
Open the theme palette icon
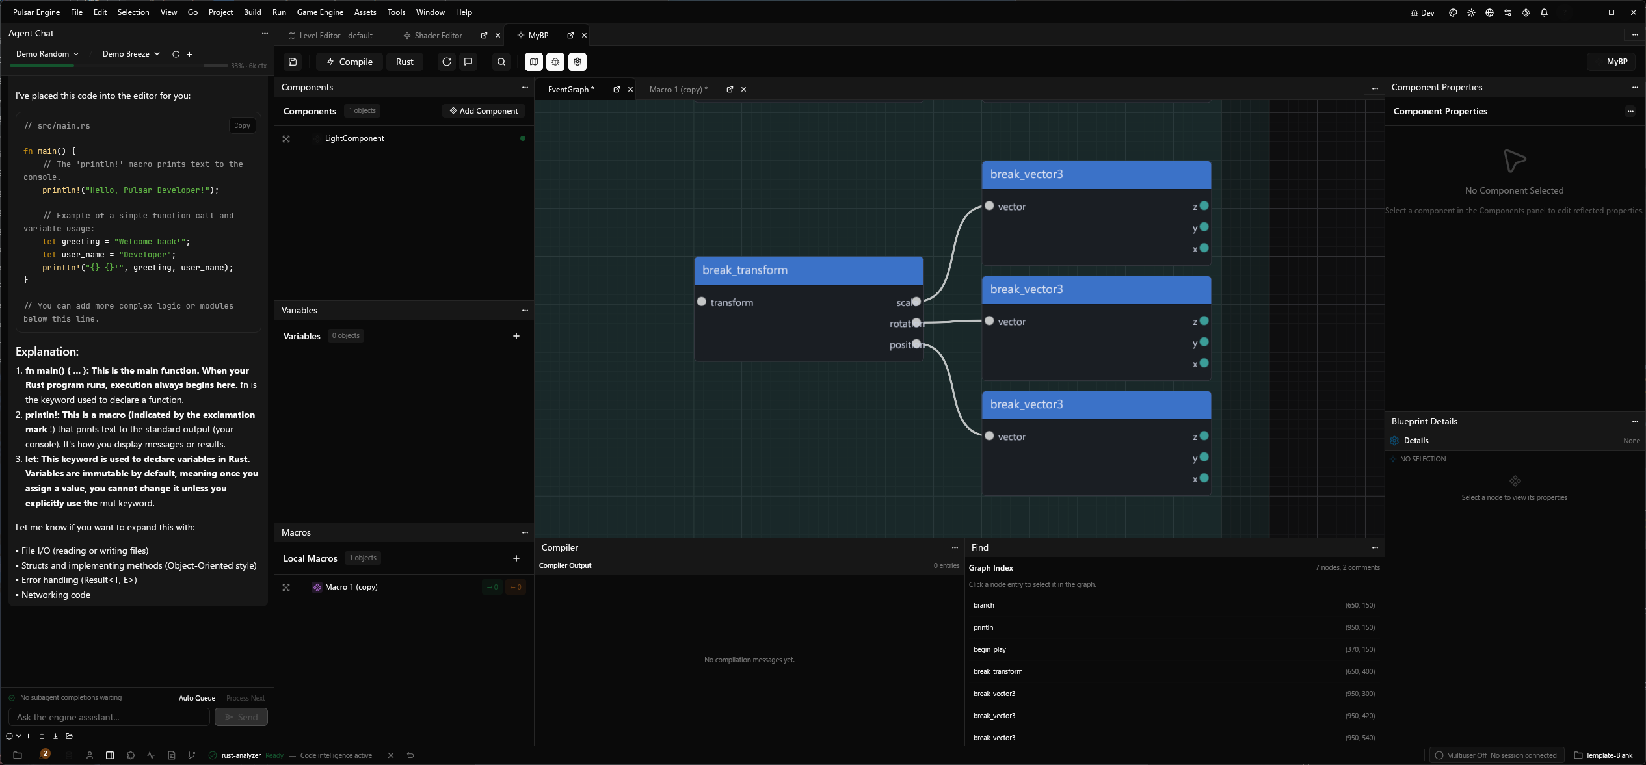click(x=1453, y=12)
